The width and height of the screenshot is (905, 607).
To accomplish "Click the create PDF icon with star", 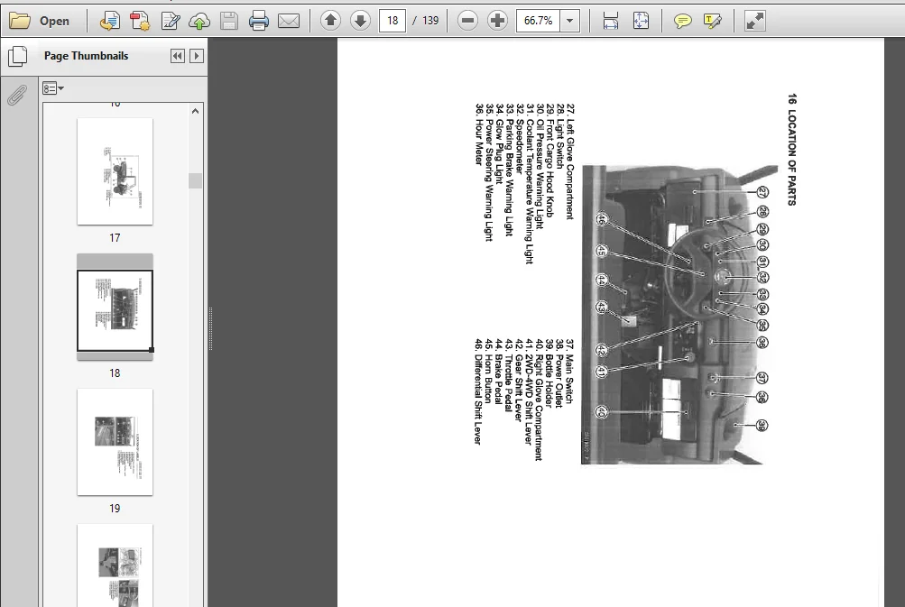I will pyautogui.click(x=140, y=21).
